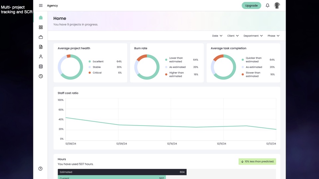Open the clock time-tracking sidebar icon
This screenshot has height=179, width=319.
click(x=41, y=76)
